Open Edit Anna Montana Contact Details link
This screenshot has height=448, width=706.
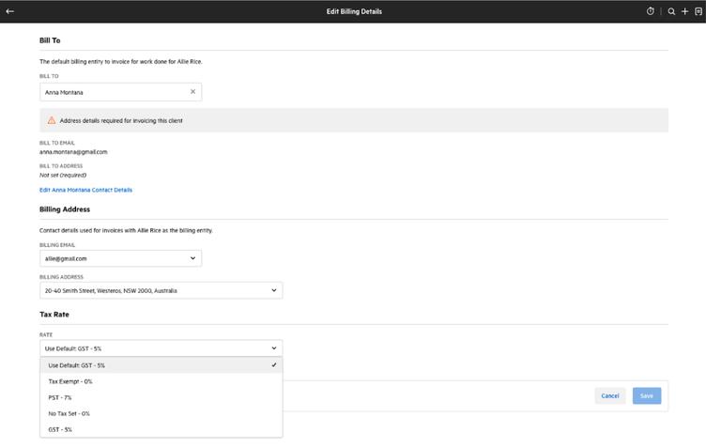click(x=86, y=190)
